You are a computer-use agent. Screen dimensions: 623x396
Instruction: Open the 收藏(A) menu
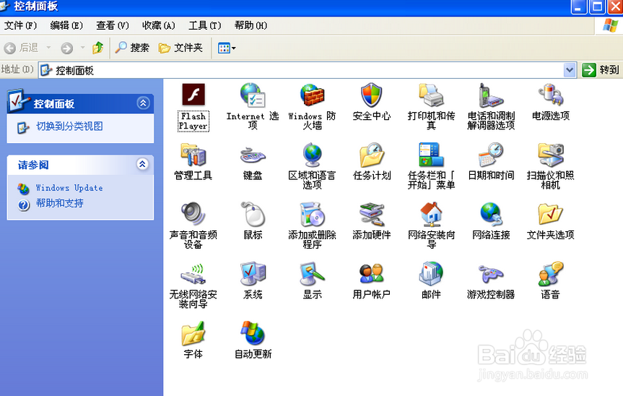[159, 25]
